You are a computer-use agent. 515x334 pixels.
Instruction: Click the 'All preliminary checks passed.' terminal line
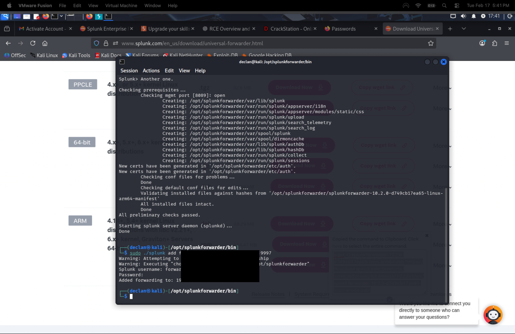[x=159, y=215]
